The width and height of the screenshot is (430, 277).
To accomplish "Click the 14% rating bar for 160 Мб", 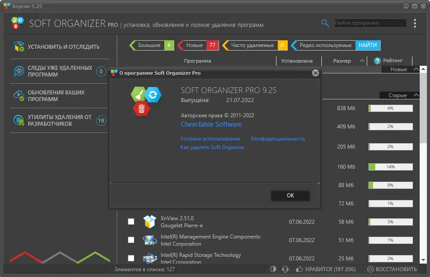I will tap(391, 167).
